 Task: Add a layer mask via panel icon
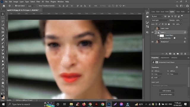pos(170,54)
